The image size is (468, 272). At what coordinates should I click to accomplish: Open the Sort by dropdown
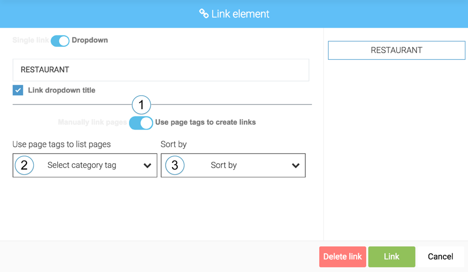click(x=233, y=165)
